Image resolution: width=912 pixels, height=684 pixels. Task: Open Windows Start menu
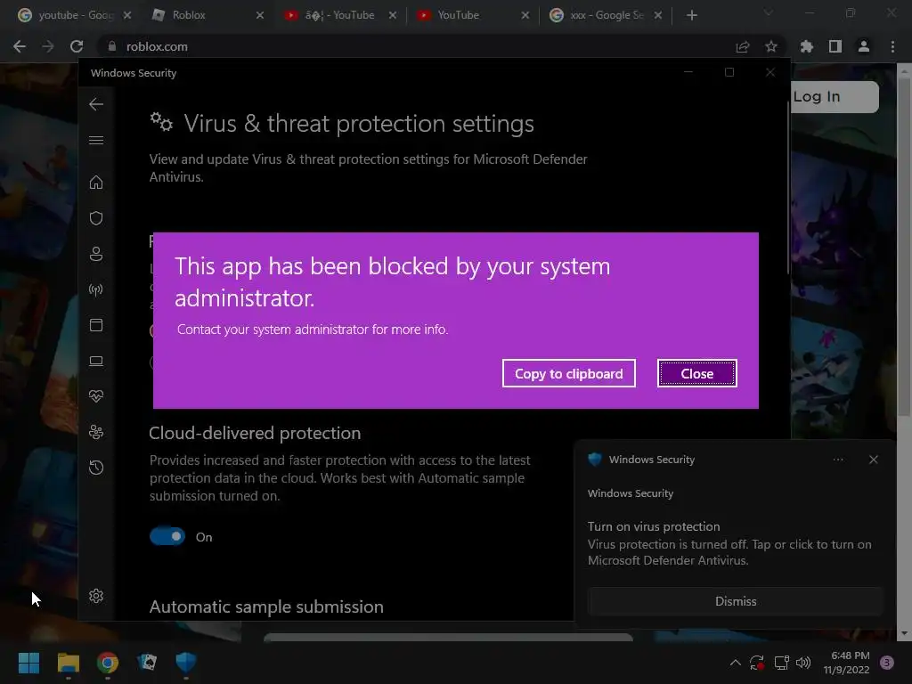pyautogui.click(x=28, y=663)
